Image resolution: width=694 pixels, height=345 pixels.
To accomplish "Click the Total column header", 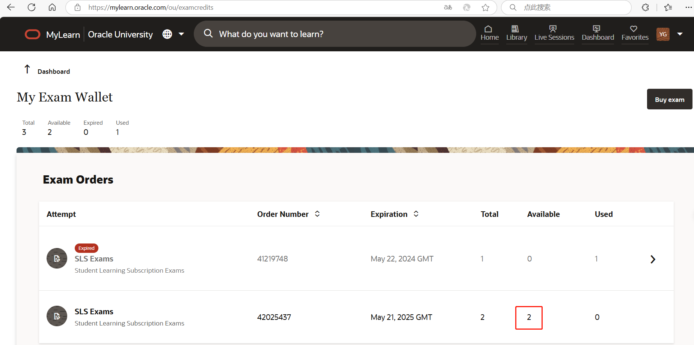I will click(x=490, y=214).
